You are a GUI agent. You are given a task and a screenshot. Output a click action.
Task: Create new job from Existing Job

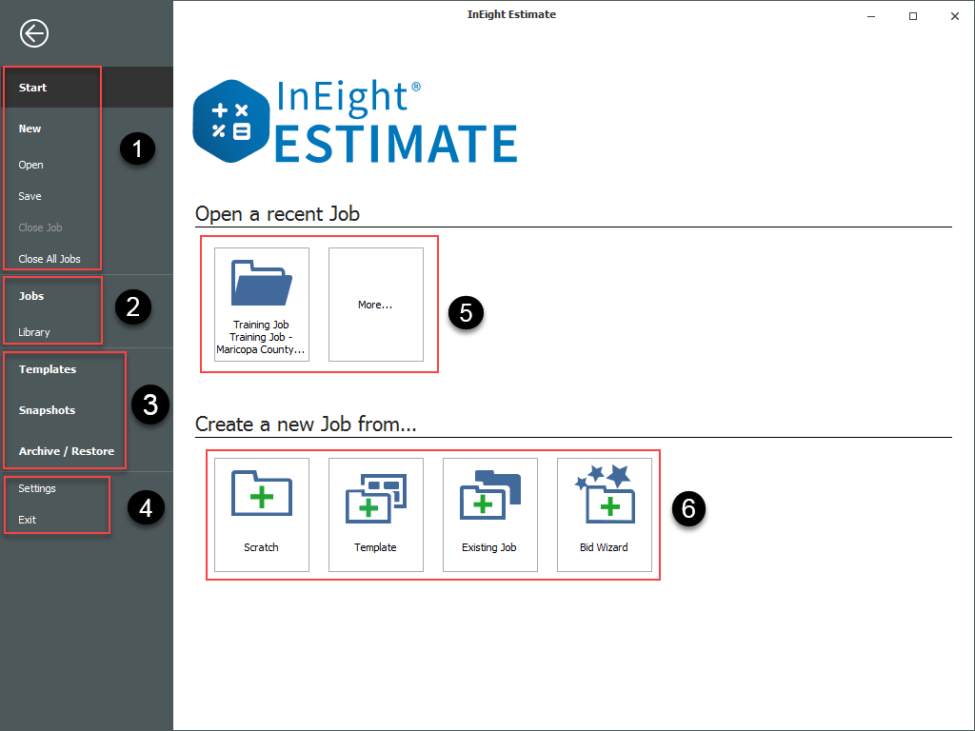tap(490, 514)
